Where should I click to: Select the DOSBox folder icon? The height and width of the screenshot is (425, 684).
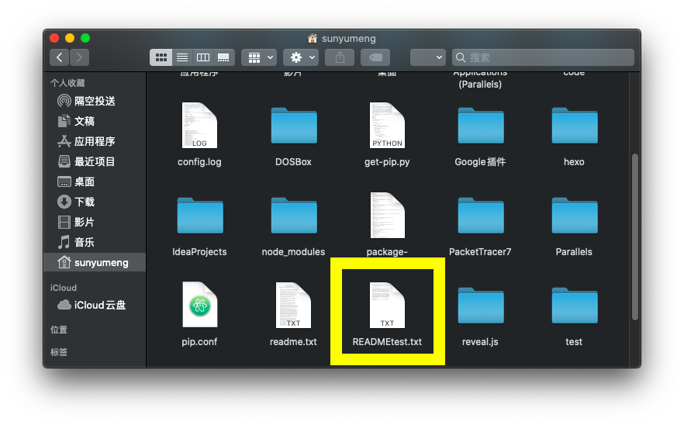(294, 126)
